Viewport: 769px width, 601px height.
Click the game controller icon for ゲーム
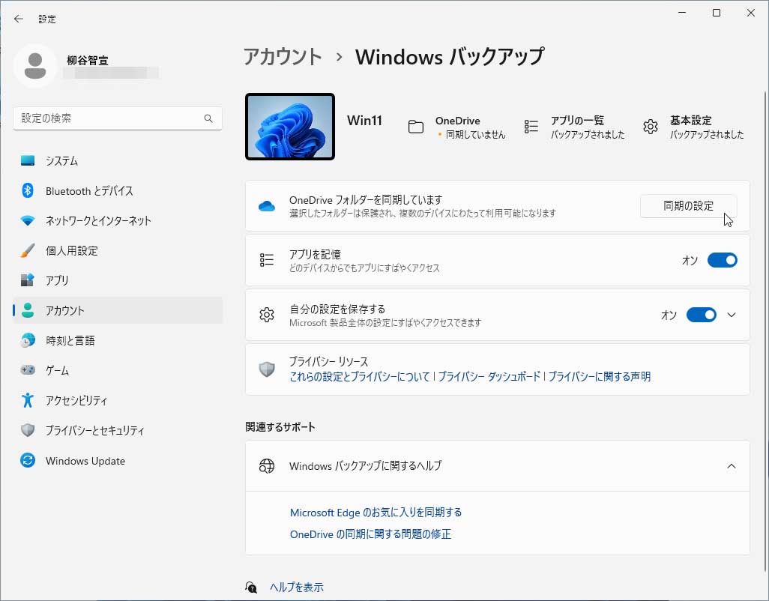pyautogui.click(x=28, y=370)
